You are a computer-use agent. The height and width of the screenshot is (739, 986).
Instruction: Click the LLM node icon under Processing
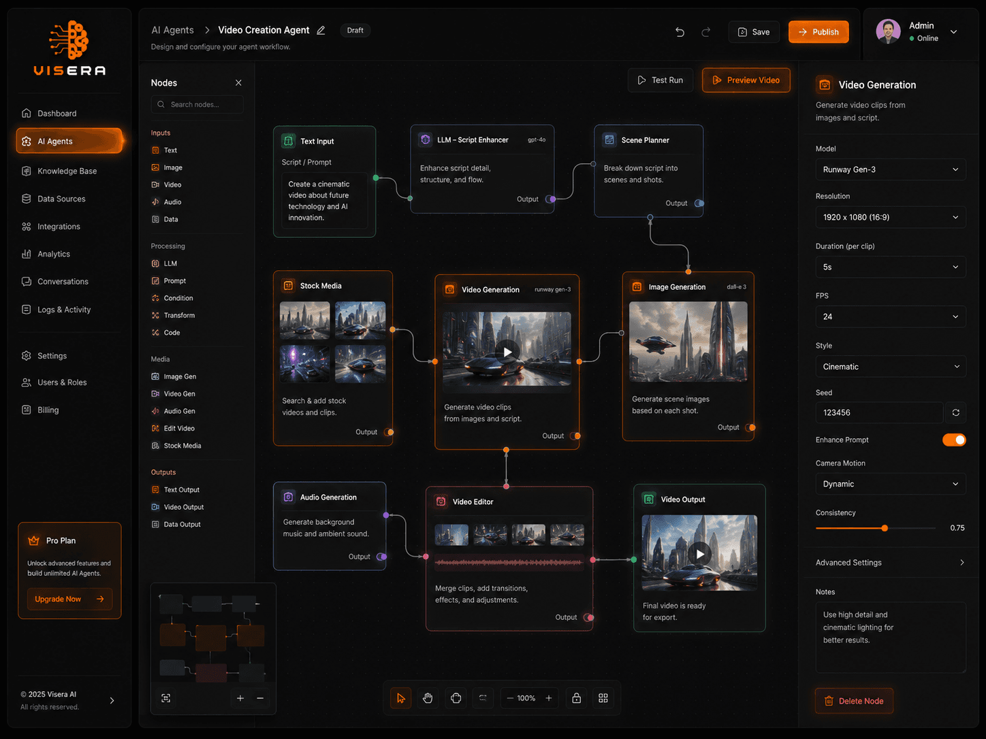[155, 263]
